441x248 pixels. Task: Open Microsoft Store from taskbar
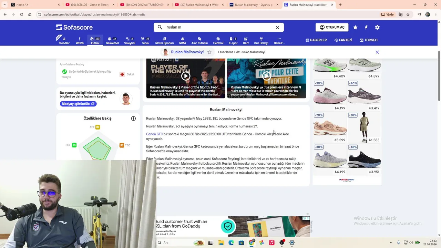(x=241, y=242)
